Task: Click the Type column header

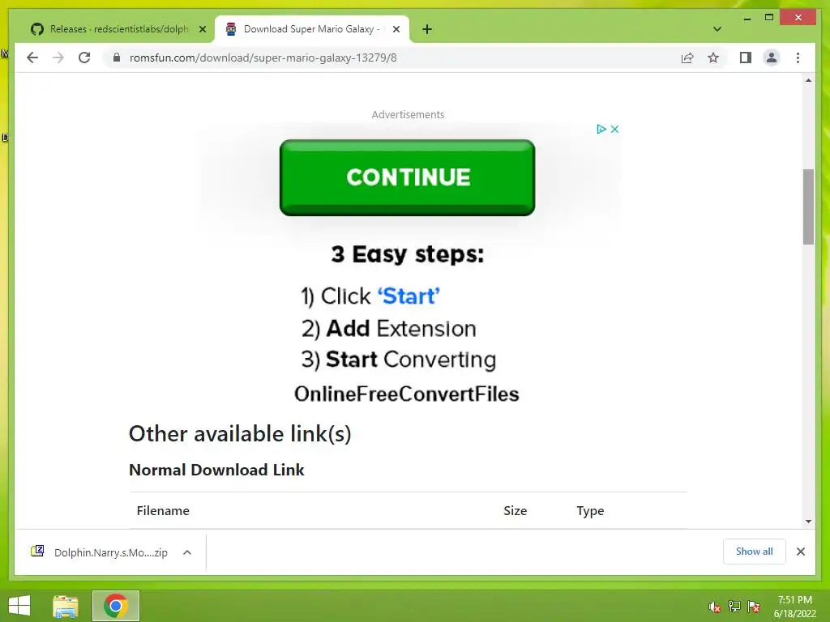Action: point(590,511)
